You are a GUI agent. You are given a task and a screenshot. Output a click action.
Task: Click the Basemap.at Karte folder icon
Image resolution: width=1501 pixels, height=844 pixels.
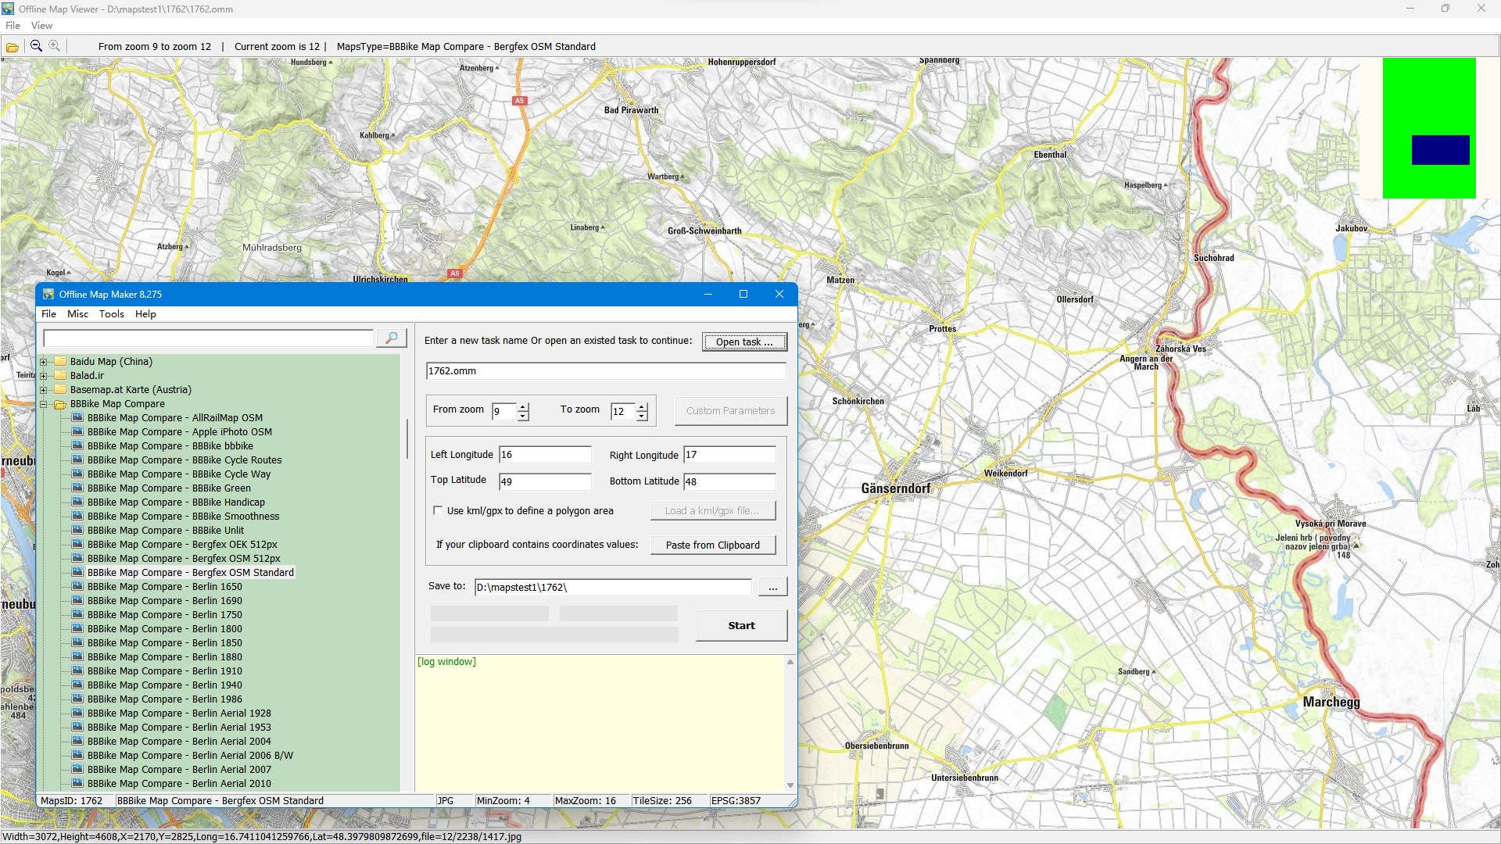pyautogui.click(x=61, y=390)
